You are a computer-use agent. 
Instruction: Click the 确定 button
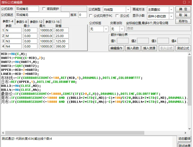(183, 9)
